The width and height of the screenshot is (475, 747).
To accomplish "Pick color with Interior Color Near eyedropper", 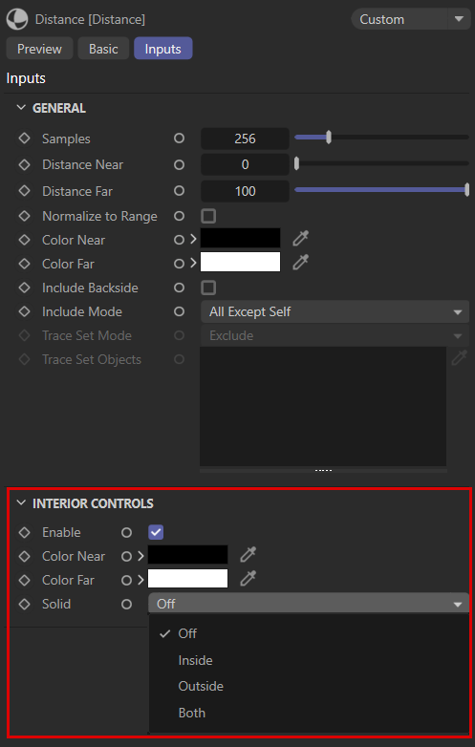I will pyautogui.click(x=248, y=555).
